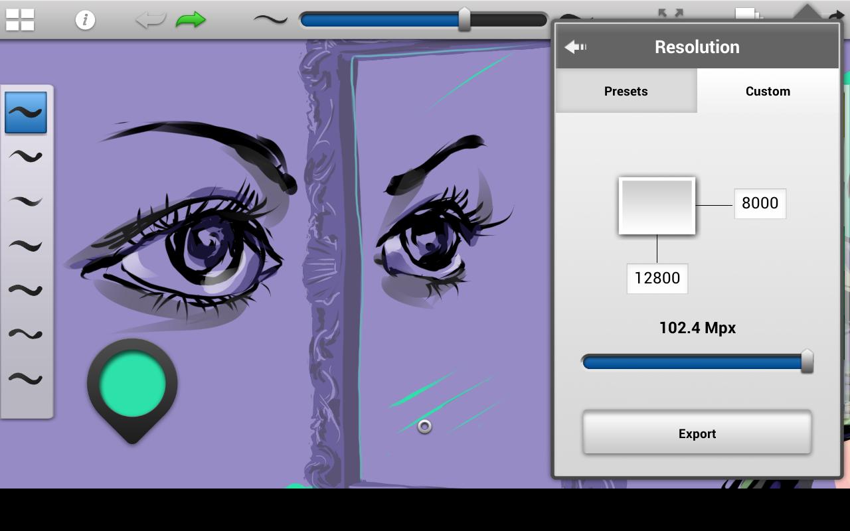The image size is (850, 531).
Task: Switch to the Custom tab
Action: (768, 91)
